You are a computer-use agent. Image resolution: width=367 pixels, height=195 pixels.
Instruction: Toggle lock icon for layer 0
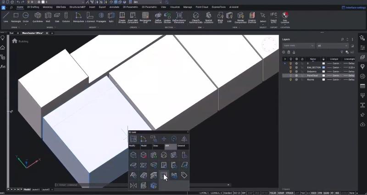[302, 63]
